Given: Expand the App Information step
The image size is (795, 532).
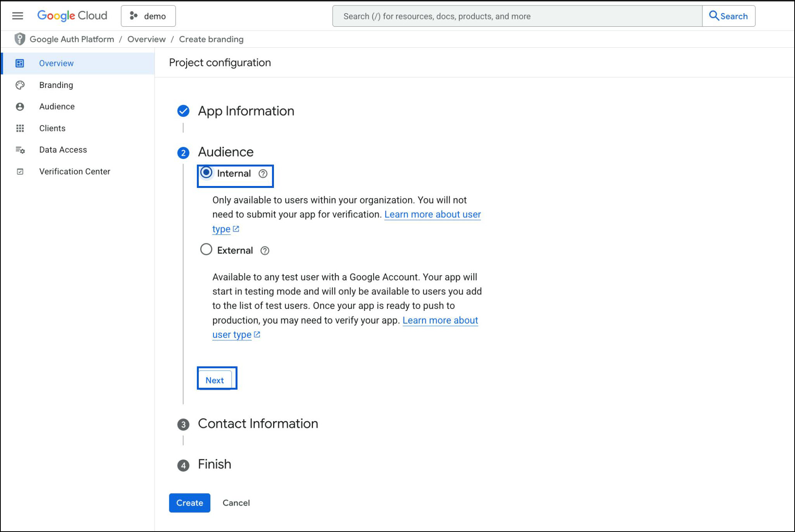Looking at the screenshot, I should [x=246, y=111].
